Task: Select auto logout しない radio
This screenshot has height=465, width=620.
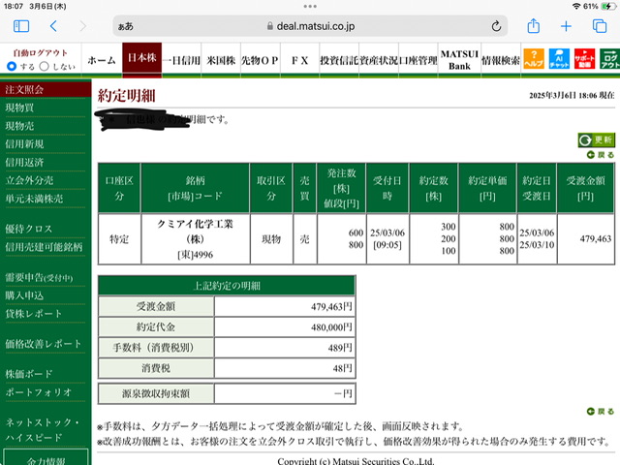Action: [x=45, y=67]
